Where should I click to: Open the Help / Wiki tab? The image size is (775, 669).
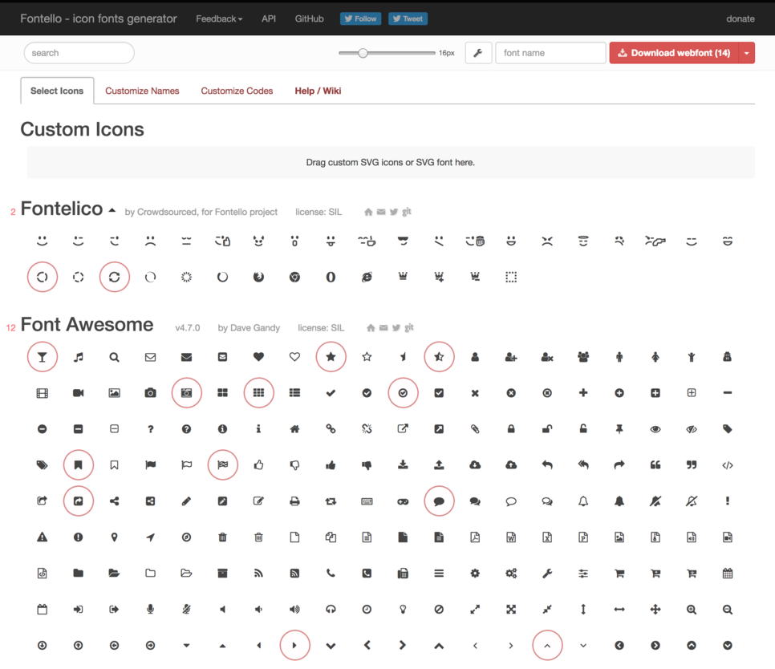[x=318, y=91]
